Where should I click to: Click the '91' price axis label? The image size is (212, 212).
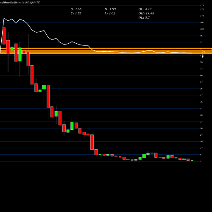pos(201,42)
